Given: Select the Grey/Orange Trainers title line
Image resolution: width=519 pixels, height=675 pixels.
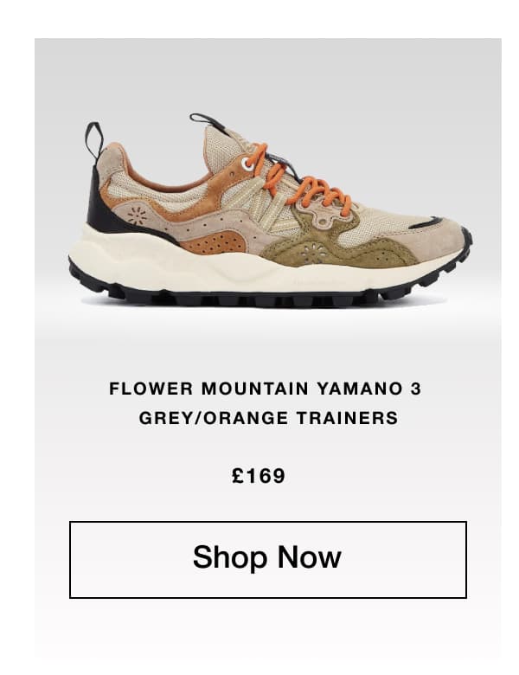Looking at the screenshot, I should tap(268, 418).
